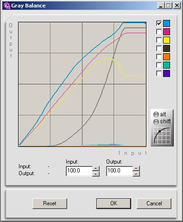This screenshot has height=222, width=183.
Task: Enable the magenta channel checkbox
Action: click(x=159, y=32)
